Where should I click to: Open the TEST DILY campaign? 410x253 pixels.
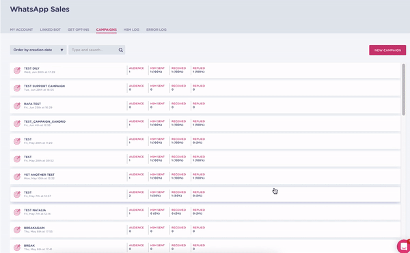pos(205,70)
